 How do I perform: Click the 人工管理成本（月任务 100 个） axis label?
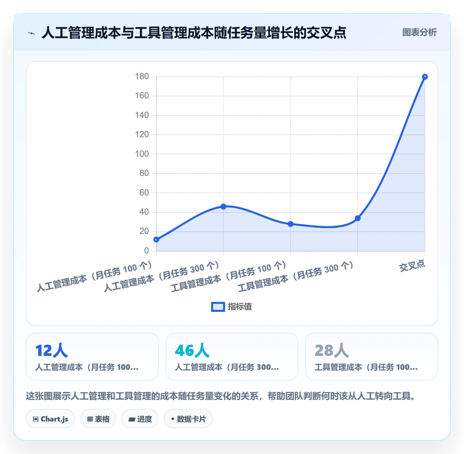tap(95, 276)
